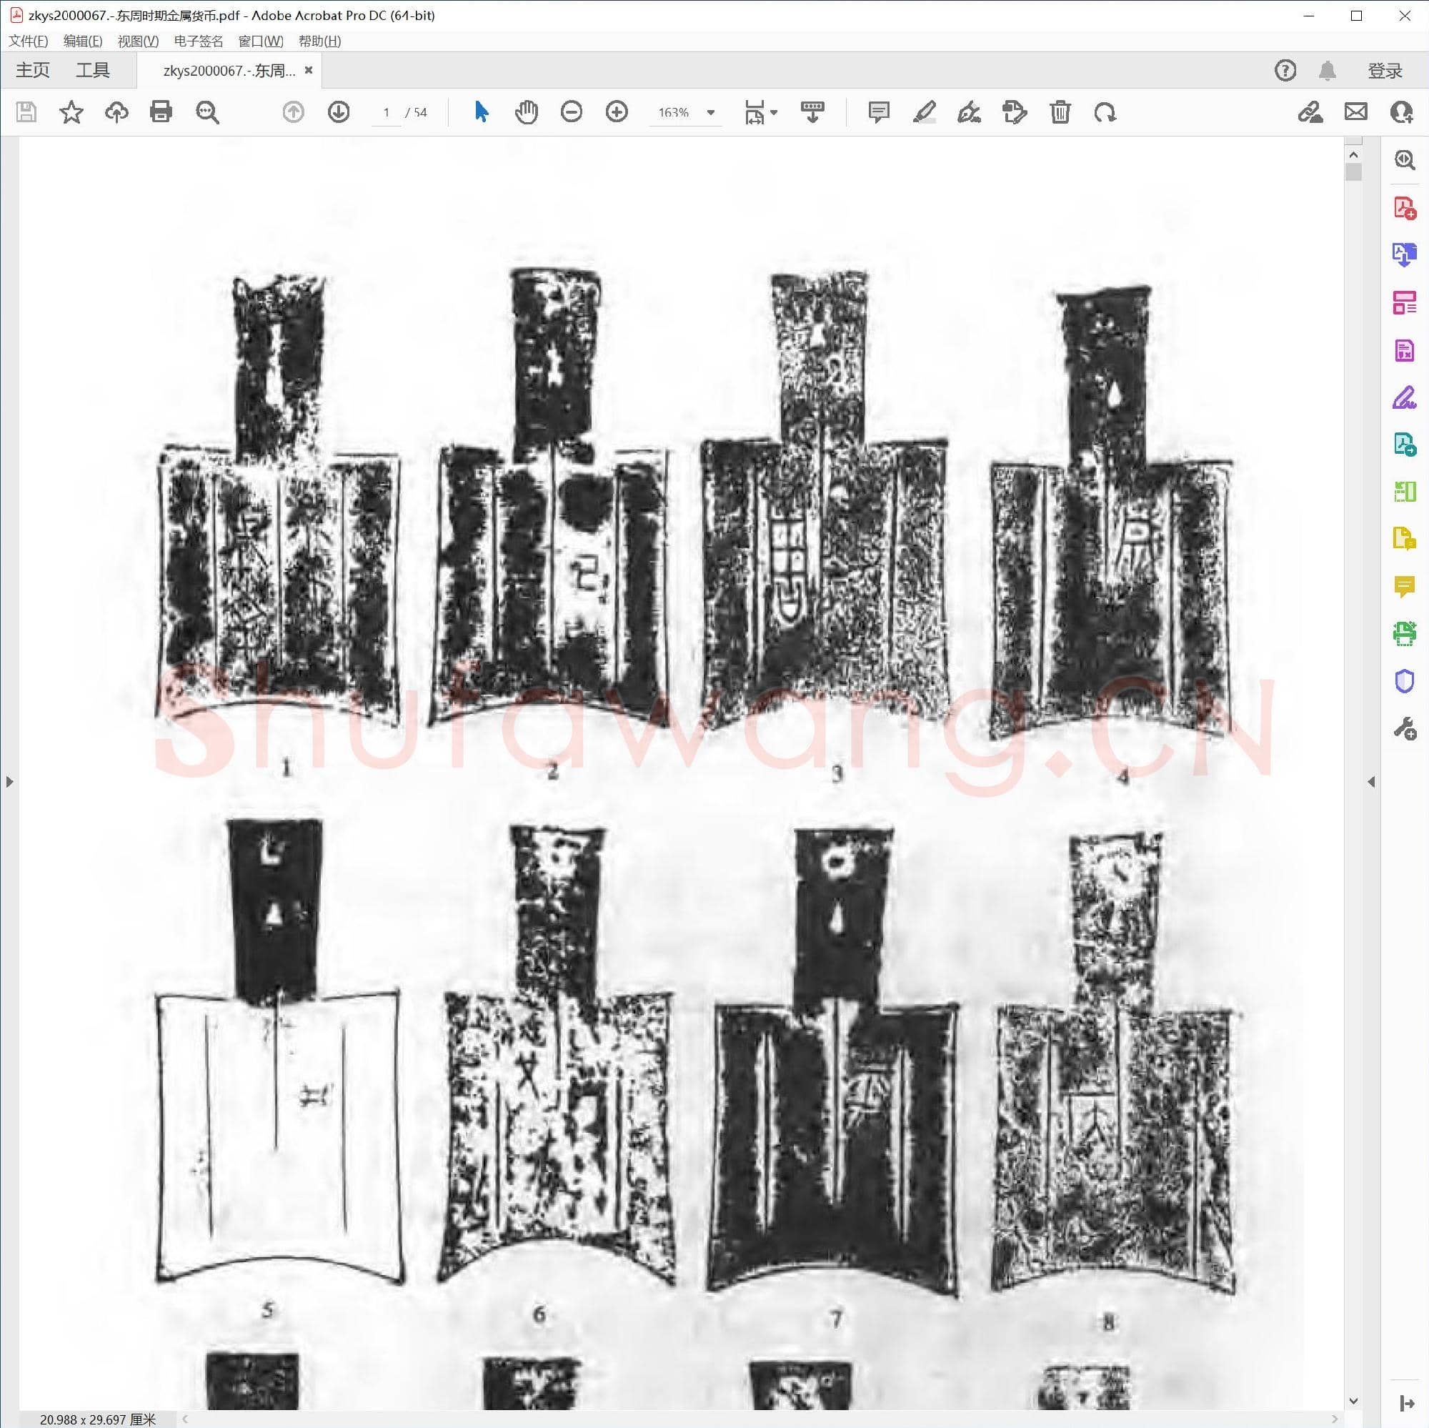Expand the left navigation pane
The height and width of the screenshot is (1428, 1429).
tap(9, 781)
